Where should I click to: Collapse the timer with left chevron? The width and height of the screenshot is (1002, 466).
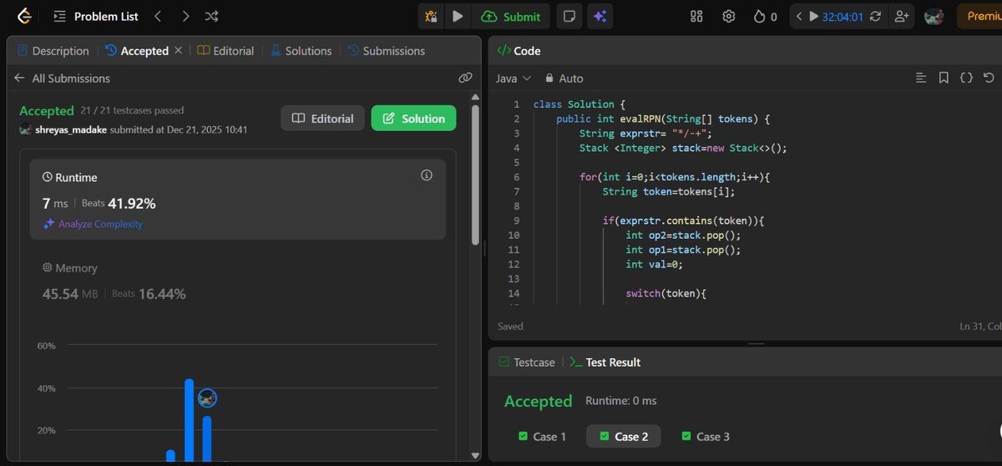pyautogui.click(x=799, y=16)
